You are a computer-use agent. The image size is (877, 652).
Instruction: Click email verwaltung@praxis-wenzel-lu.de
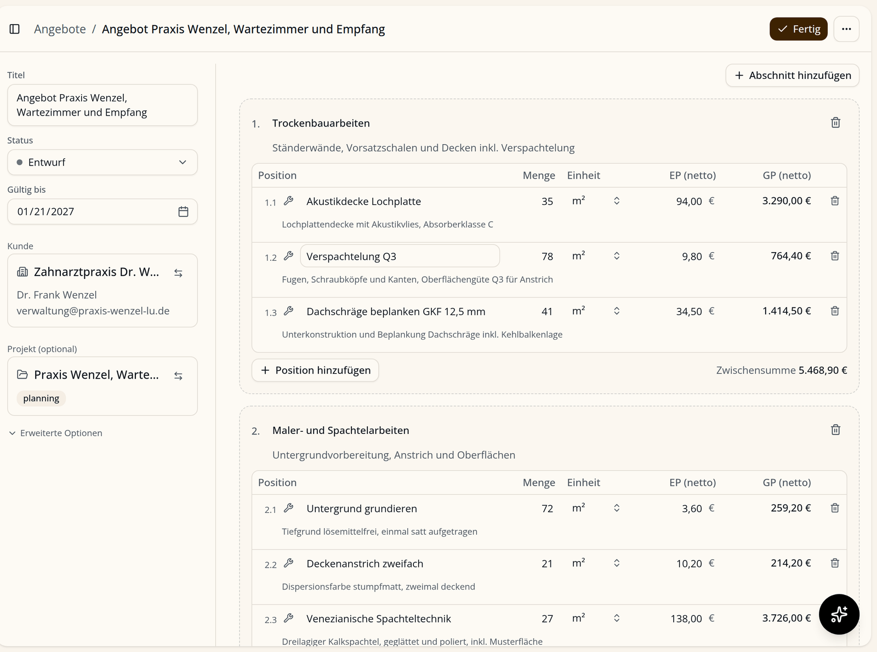pyautogui.click(x=93, y=311)
